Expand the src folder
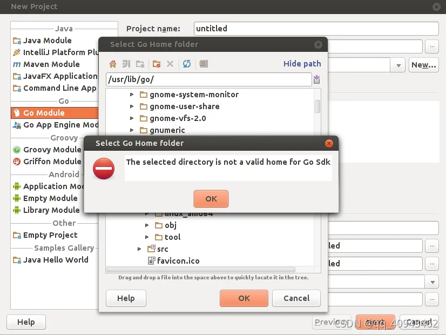Image resolution: width=446 pixels, height=335 pixels. 139,249
